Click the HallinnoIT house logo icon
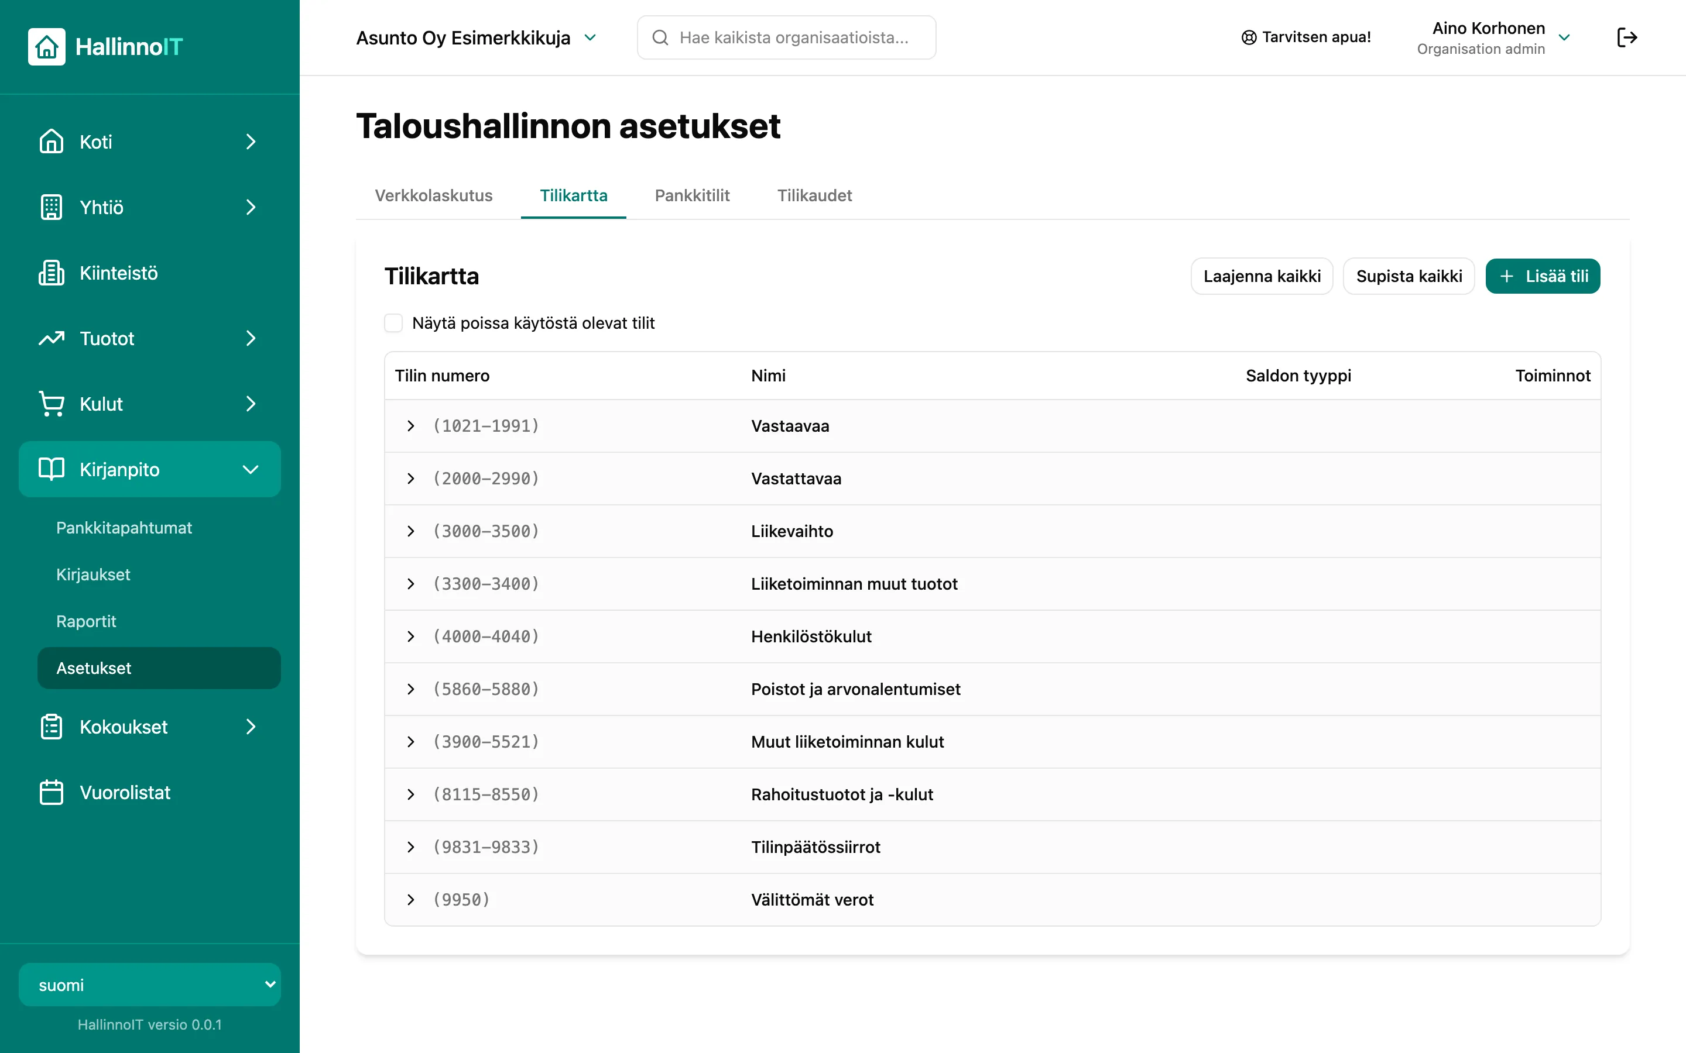This screenshot has height=1053, width=1686. point(47,47)
